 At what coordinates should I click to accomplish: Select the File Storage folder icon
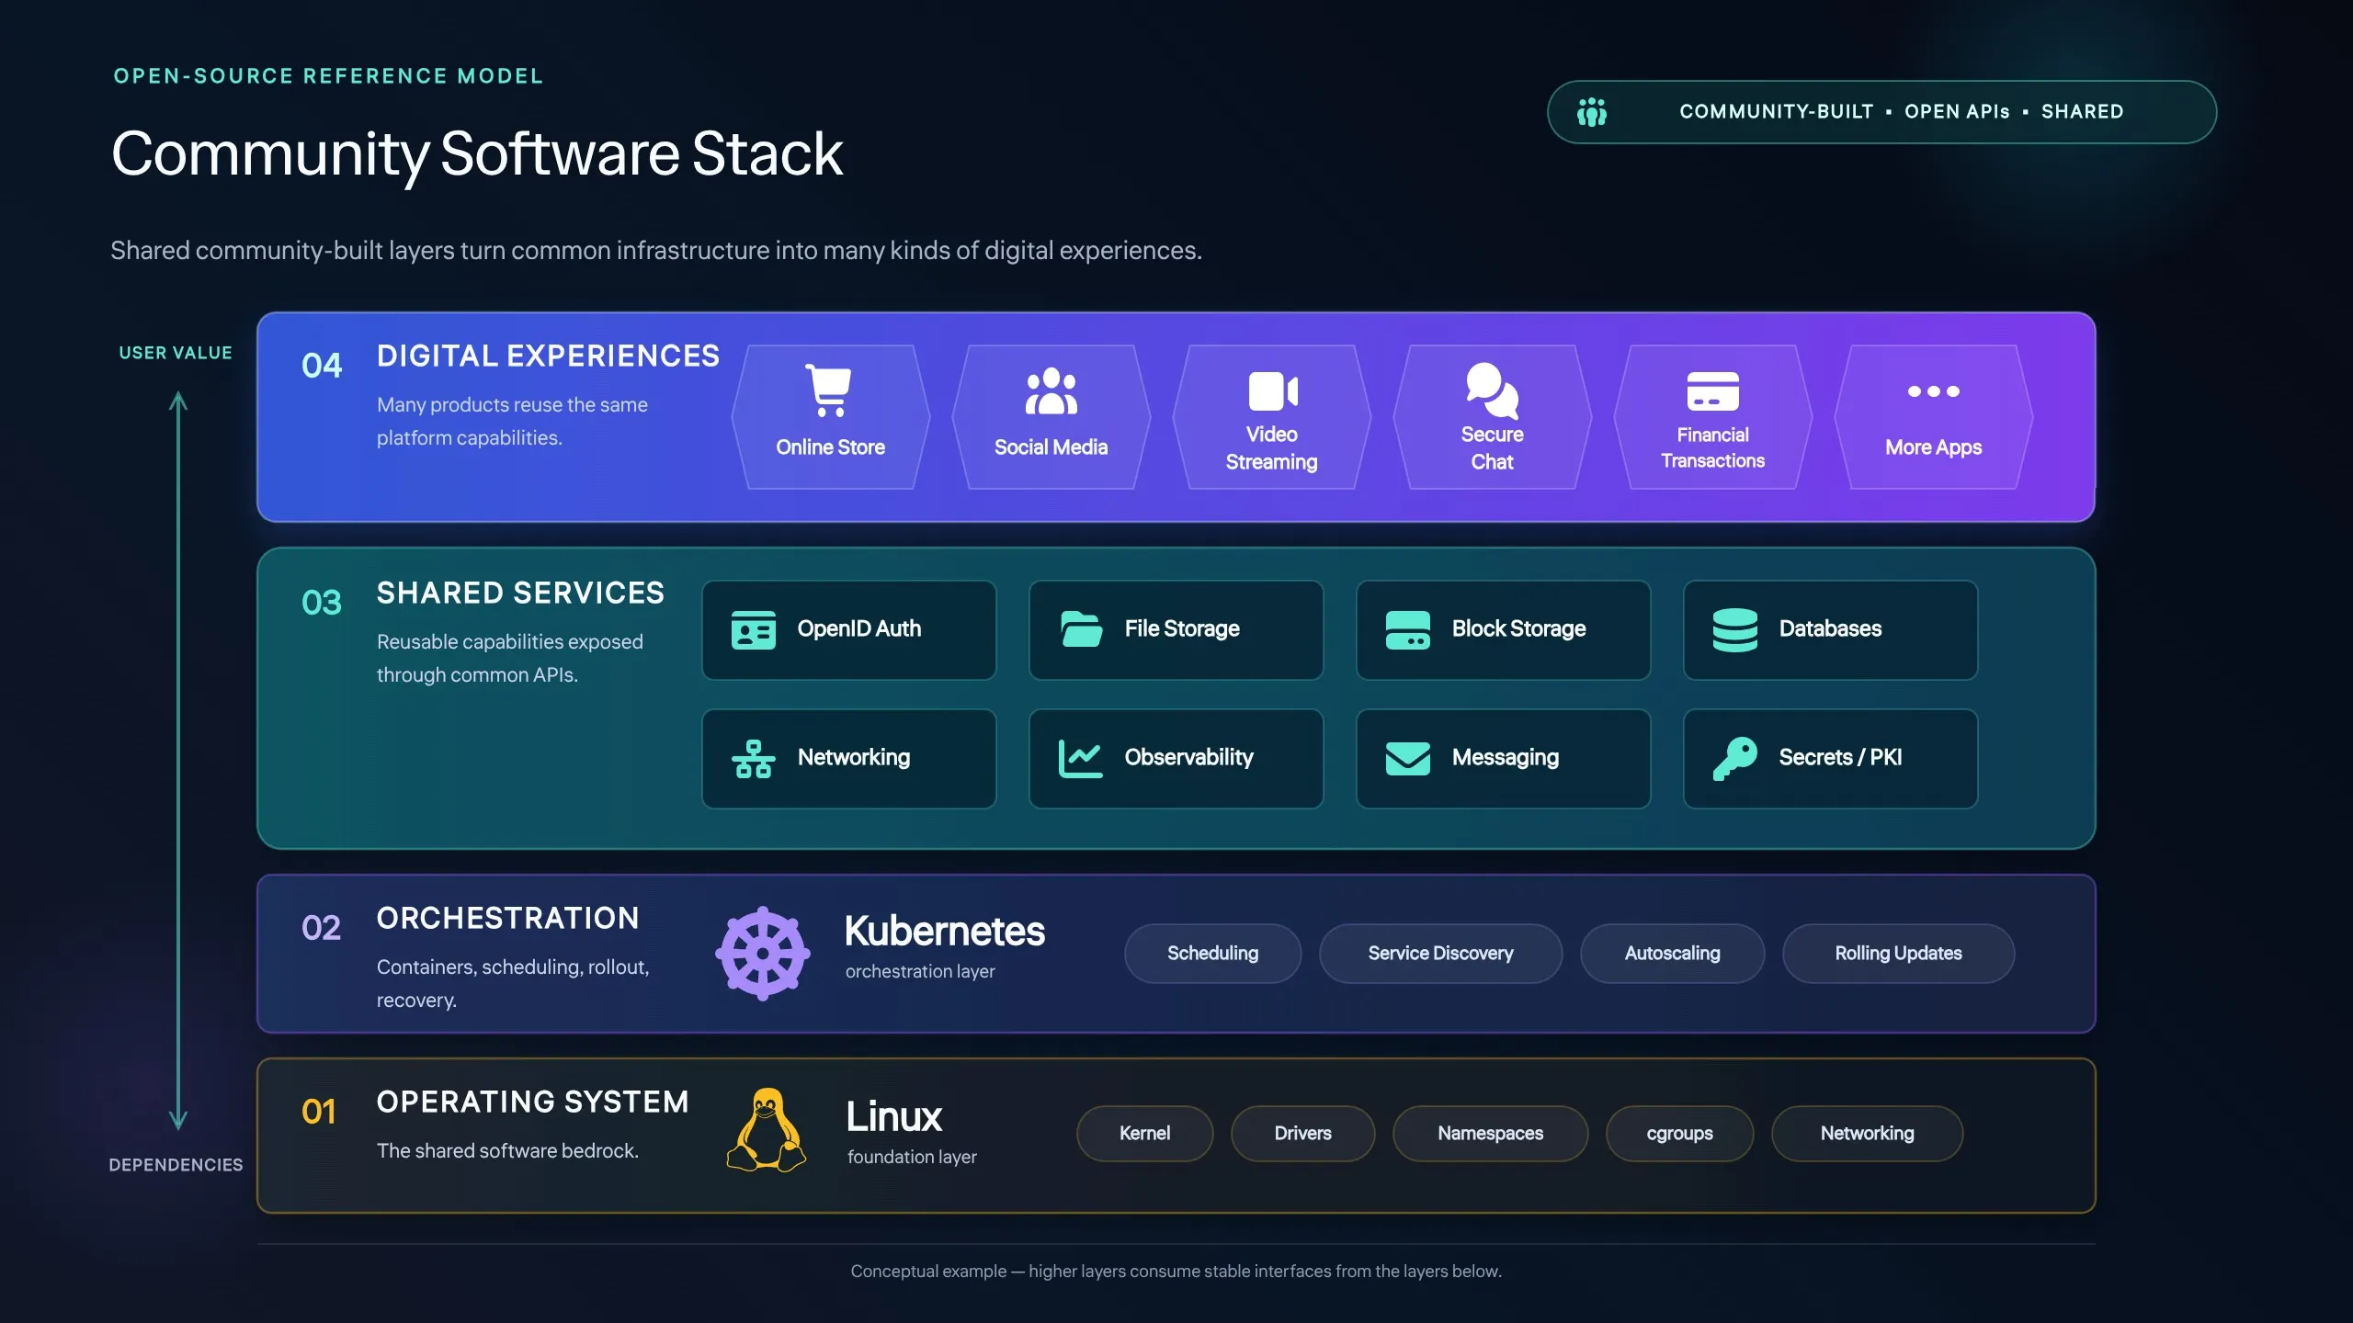tap(1081, 629)
